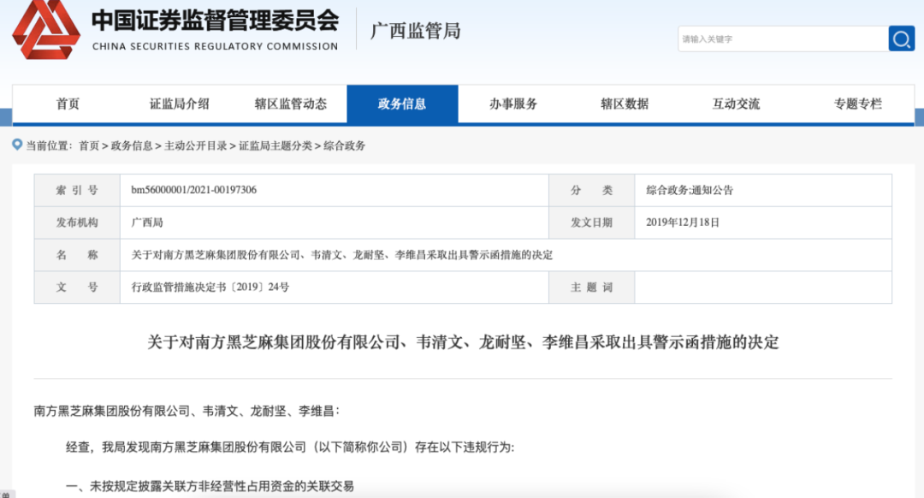This screenshot has width=924, height=498.
Task: Click document number 行政监管措施决定书〔2019〕24号
Action: pos(210,287)
